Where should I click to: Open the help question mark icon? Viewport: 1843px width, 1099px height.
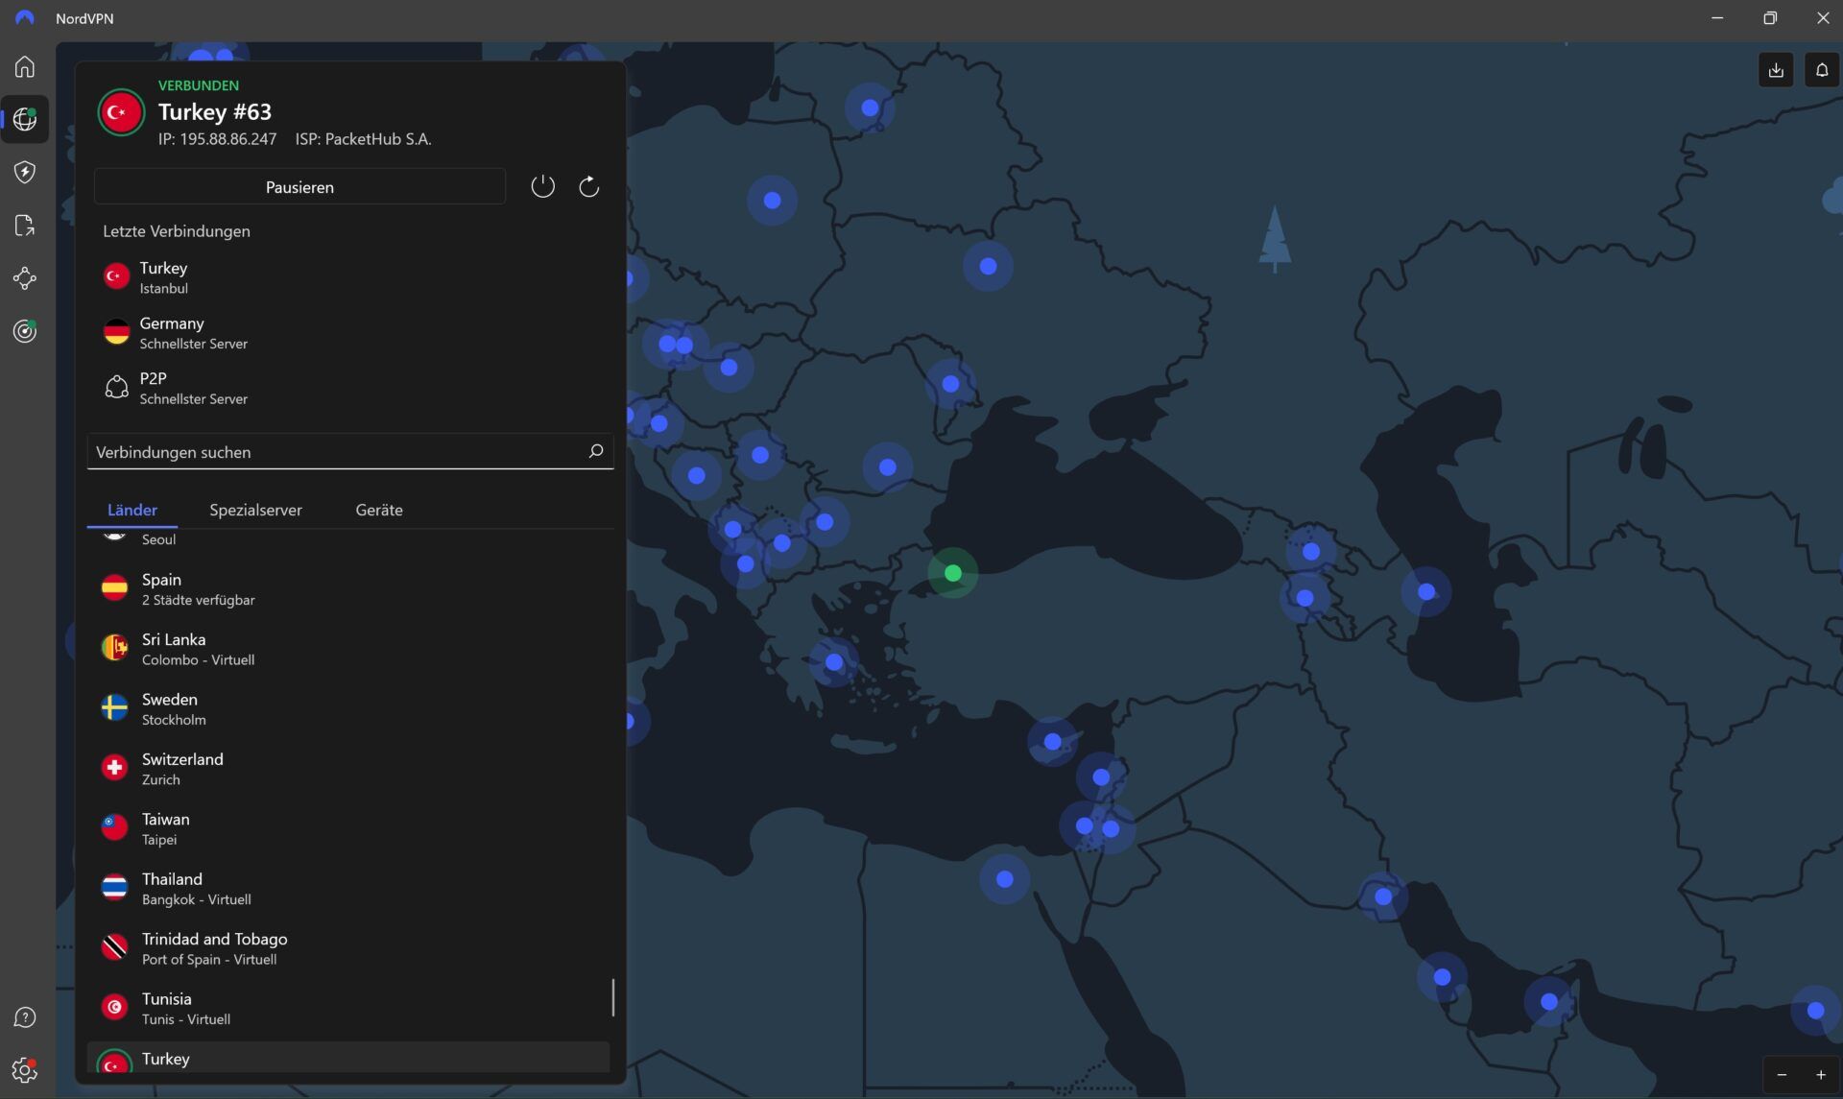click(x=25, y=1017)
